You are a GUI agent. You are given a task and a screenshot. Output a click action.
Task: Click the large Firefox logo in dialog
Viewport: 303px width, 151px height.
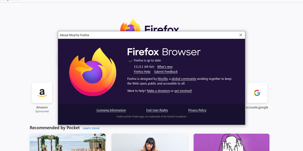coord(93,72)
